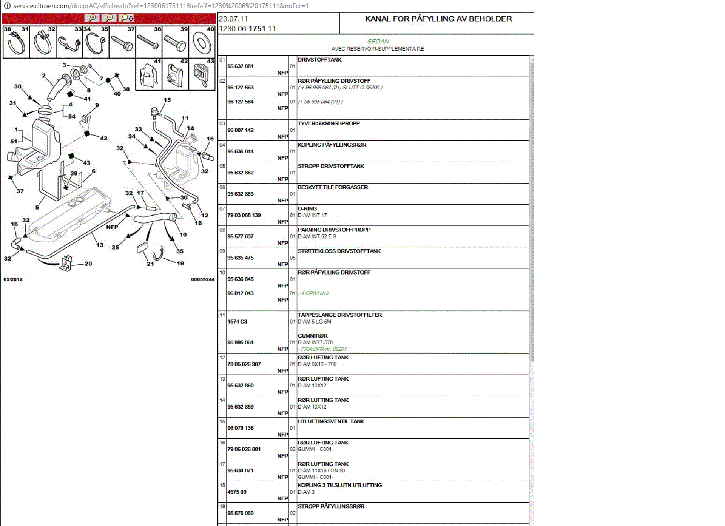Click callout 15 on the diagram
The image size is (725, 526).
tap(167, 100)
